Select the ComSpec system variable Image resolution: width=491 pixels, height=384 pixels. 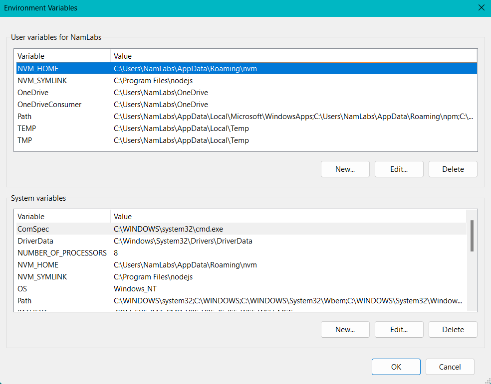point(241,229)
